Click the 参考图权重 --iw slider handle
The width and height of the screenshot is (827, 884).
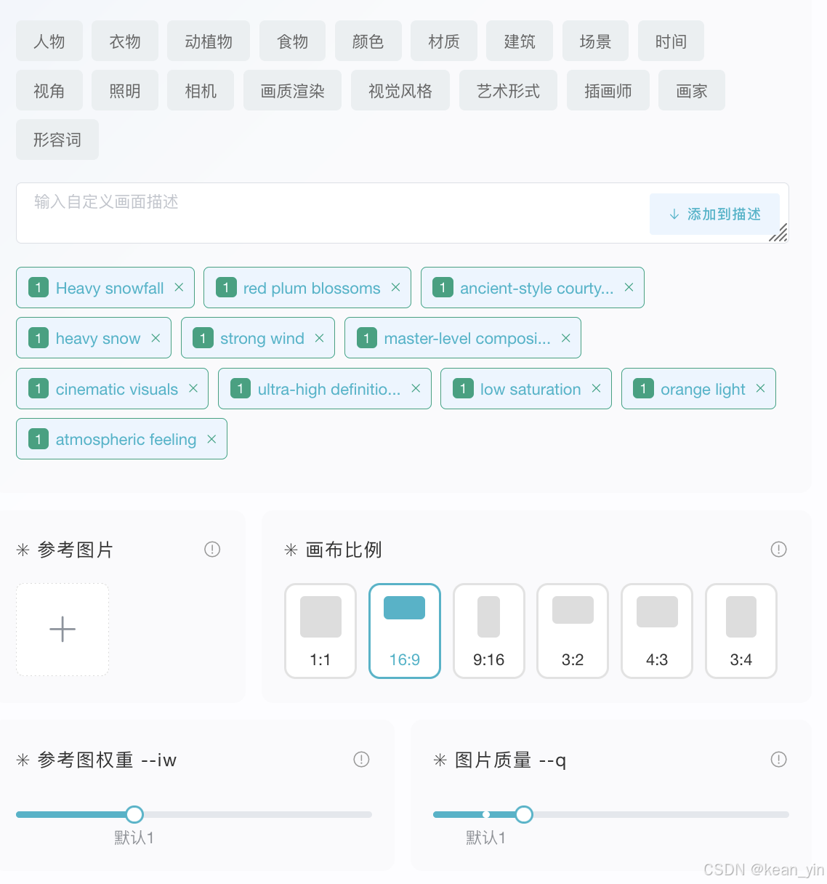134,814
